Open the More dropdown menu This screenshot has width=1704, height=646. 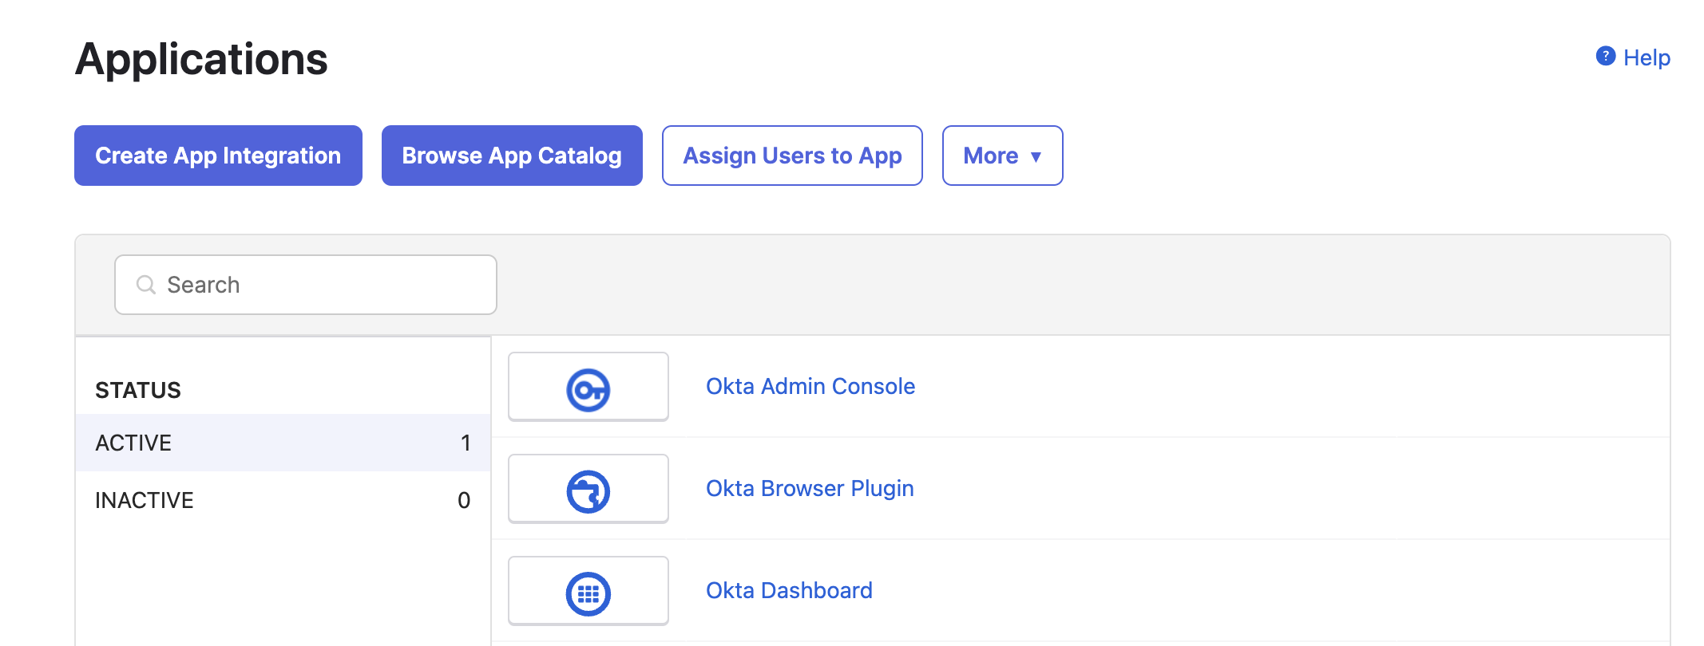click(1002, 156)
